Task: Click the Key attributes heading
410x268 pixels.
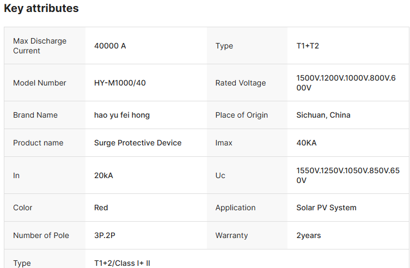Action: click(x=41, y=9)
